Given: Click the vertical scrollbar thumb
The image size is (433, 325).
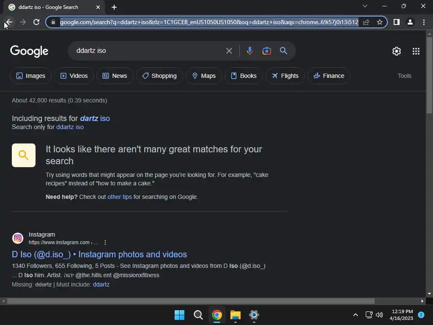Looking at the screenshot, I should 429,75.
